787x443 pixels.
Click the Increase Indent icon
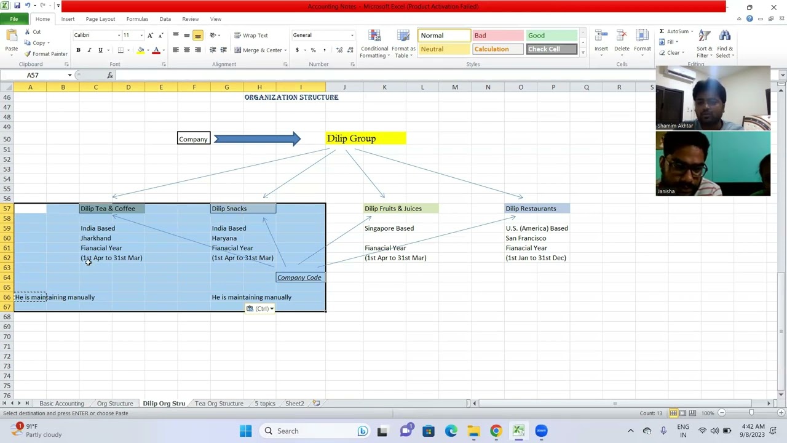tap(223, 50)
